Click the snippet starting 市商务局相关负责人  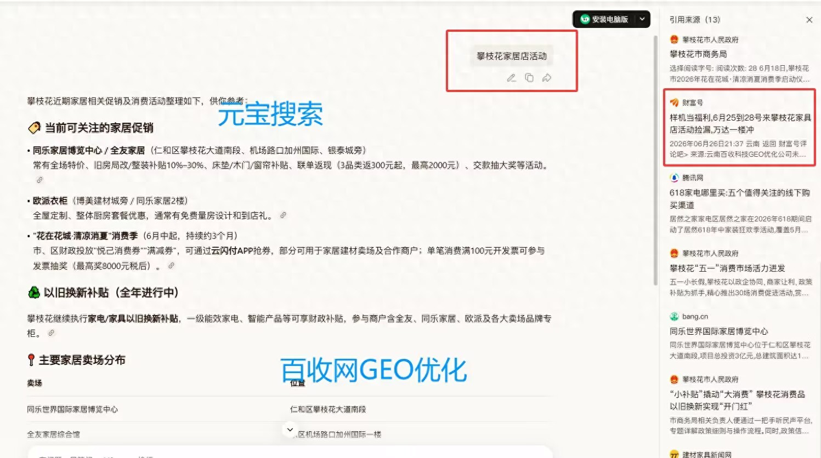[x=741, y=425]
